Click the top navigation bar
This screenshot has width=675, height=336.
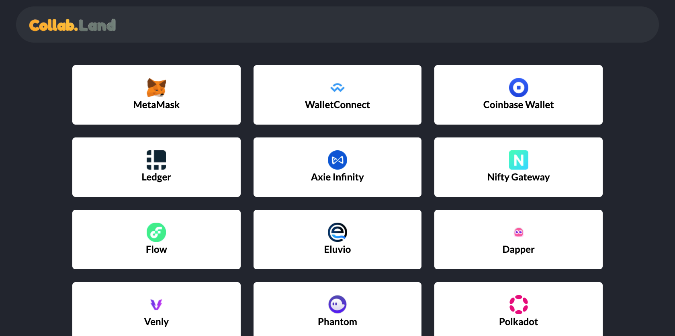[x=337, y=24]
